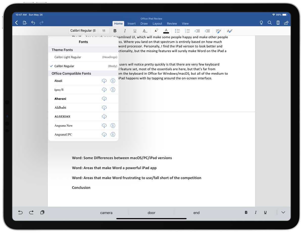Switch to the Insert tab

[x=132, y=23]
